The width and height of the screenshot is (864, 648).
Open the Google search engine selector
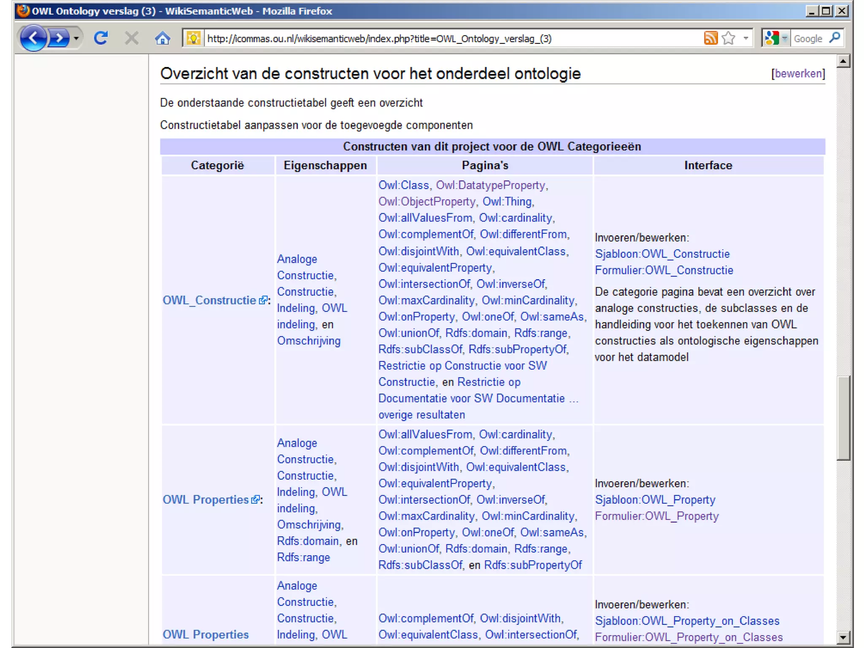pyautogui.click(x=775, y=38)
